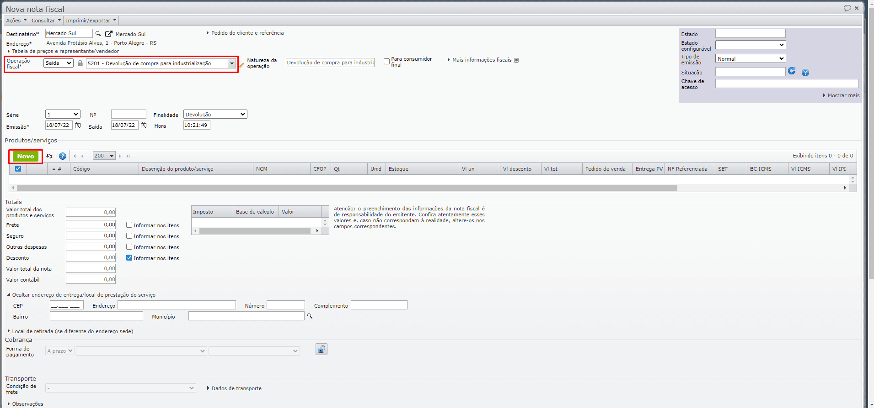
Task: Open help icon next to Situação
Action: (x=805, y=73)
